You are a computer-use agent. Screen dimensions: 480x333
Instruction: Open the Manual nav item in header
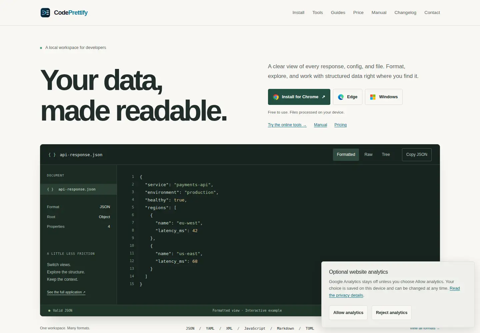[379, 13]
